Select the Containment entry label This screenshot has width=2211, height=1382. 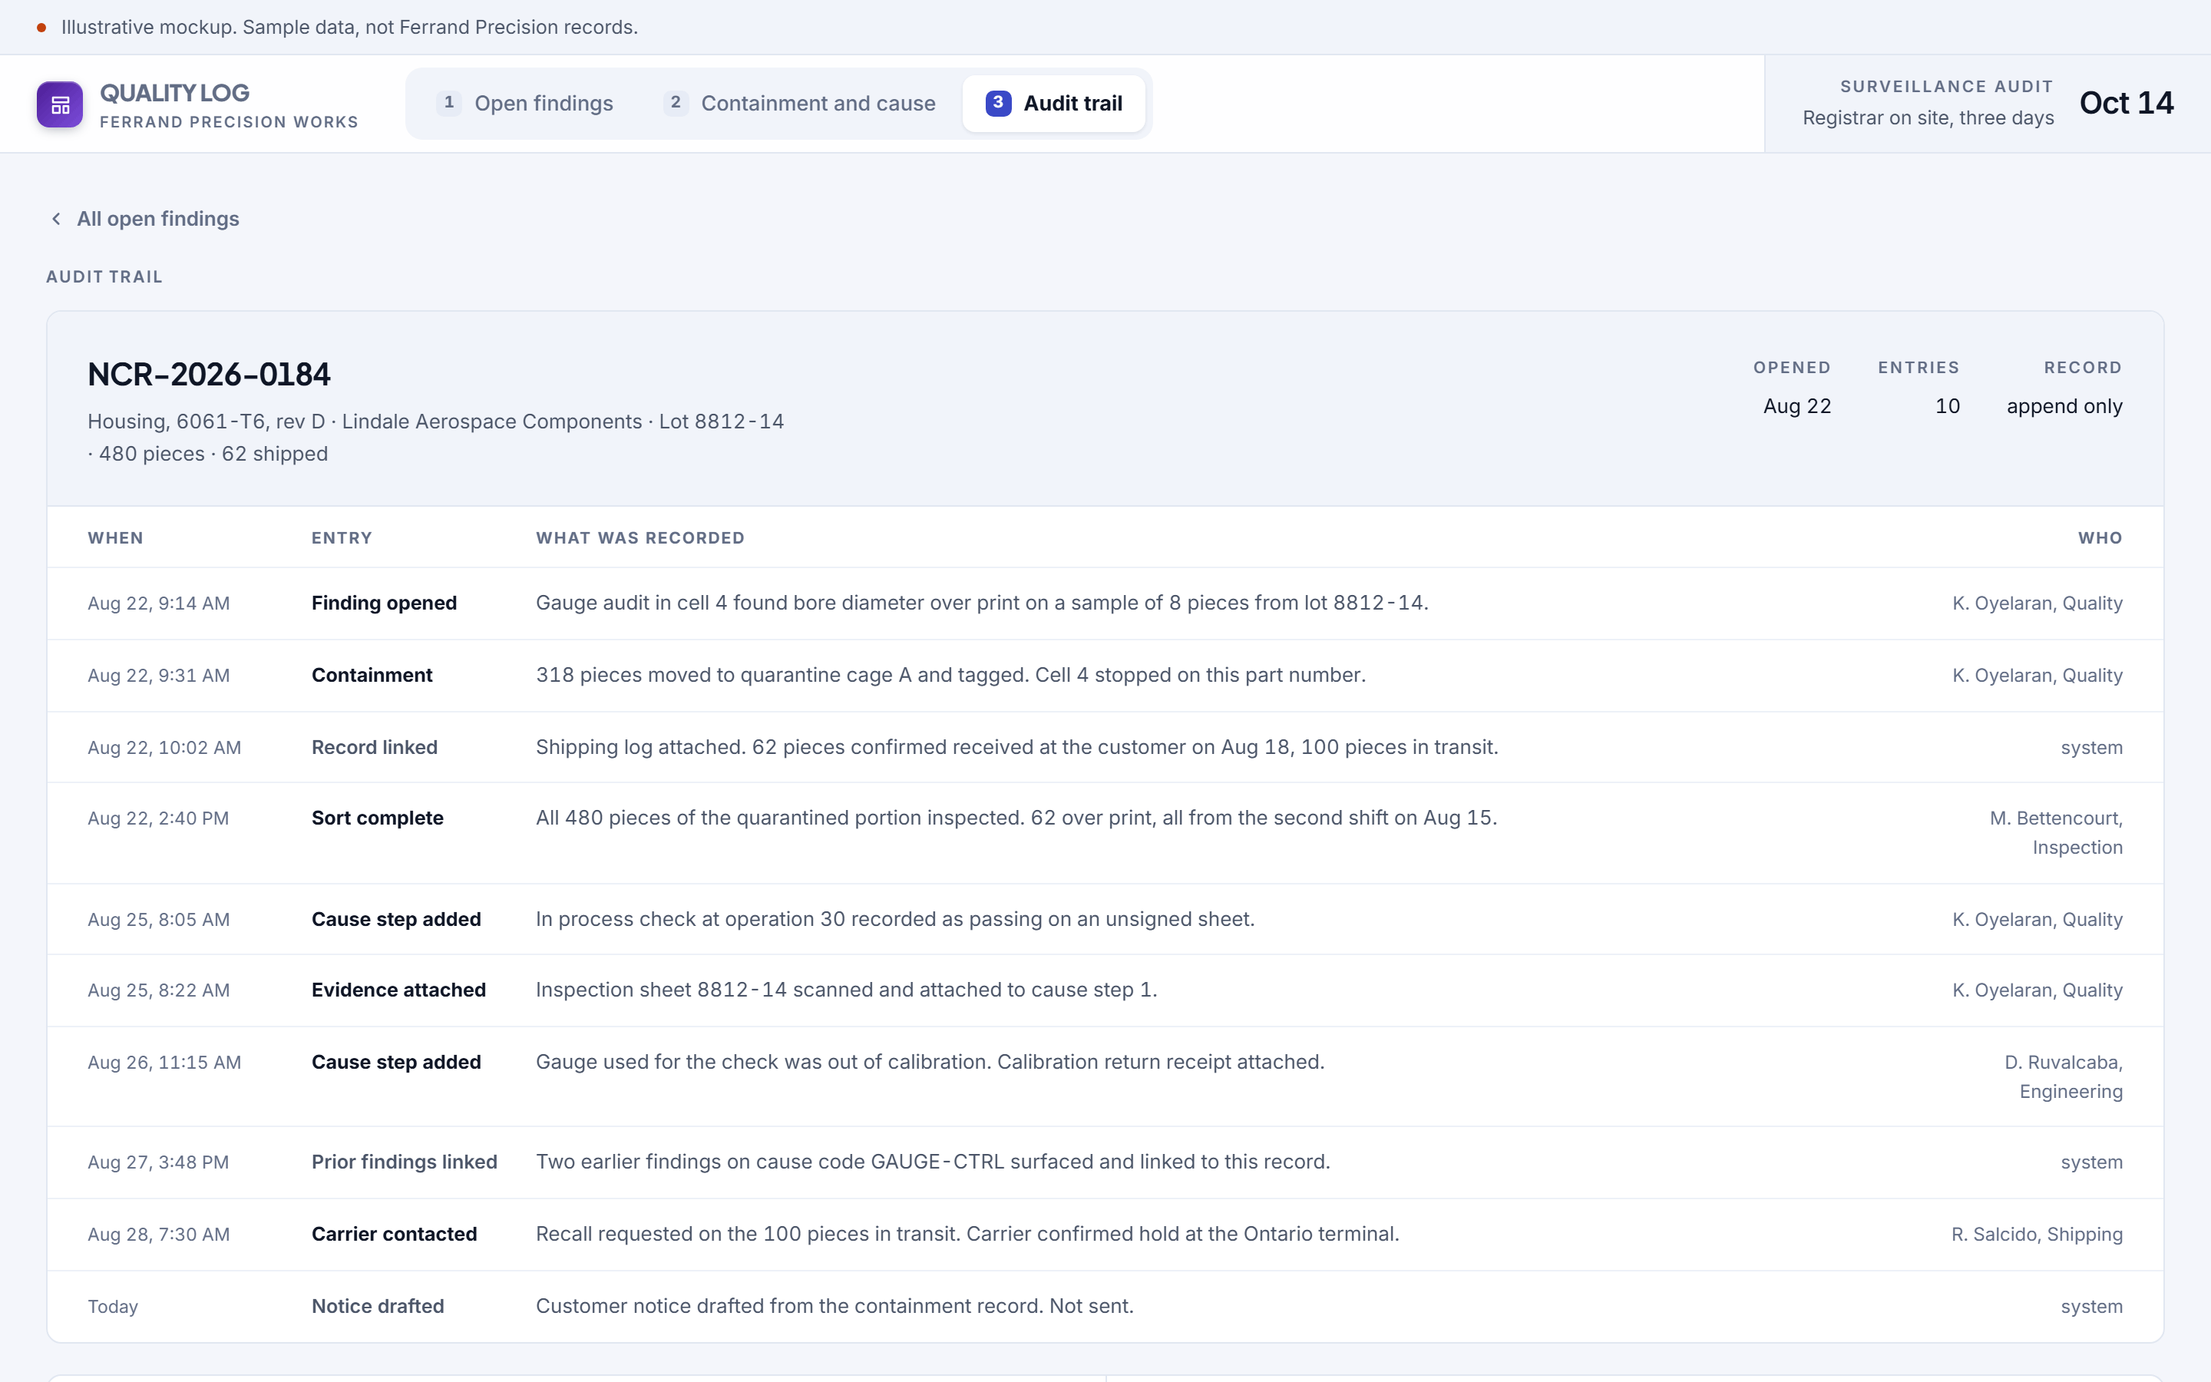pyautogui.click(x=372, y=676)
